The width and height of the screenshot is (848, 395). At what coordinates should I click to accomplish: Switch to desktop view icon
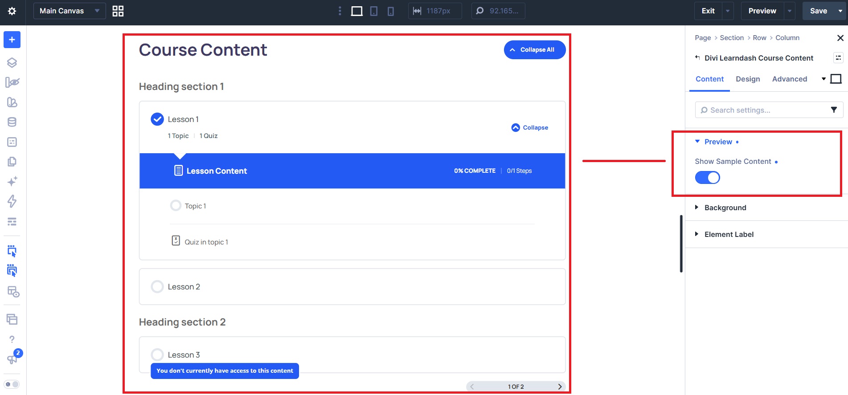357,11
